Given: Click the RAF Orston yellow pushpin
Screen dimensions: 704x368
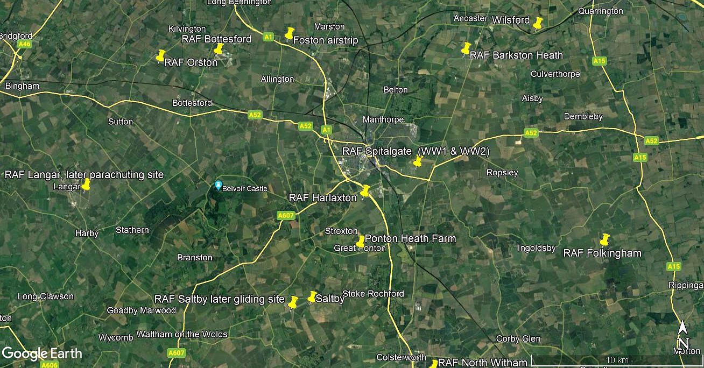Looking at the screenshot, I should tap(160, 56).
